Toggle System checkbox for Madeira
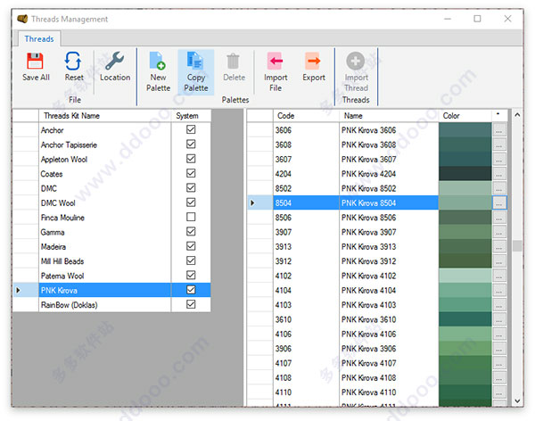The width and height of the screenshot is (535, 421). click(191, 246)
